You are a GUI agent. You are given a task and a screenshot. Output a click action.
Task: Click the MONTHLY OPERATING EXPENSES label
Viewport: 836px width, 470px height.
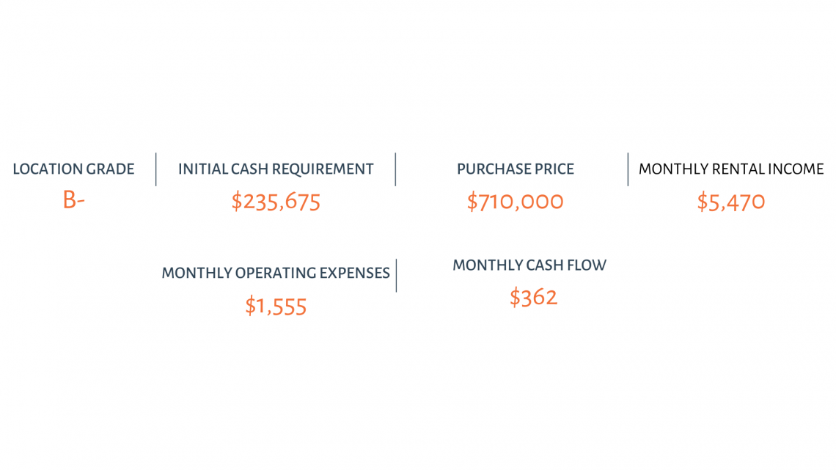point(276,273)
